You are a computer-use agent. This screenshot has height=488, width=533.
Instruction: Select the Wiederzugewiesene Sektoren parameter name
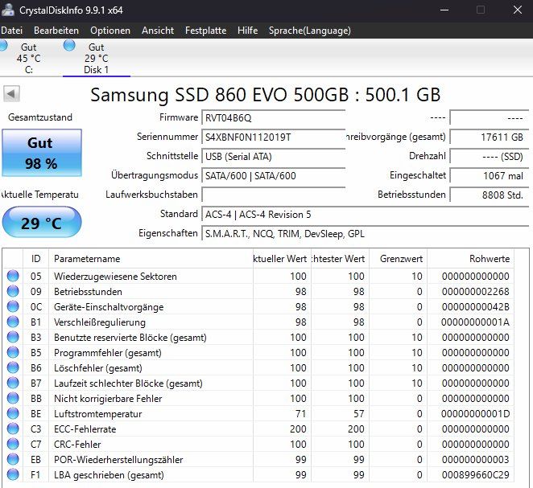(115, 277)
